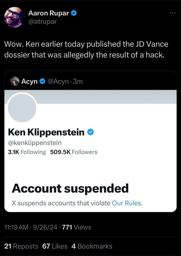
Task: Open the Acyn display name in quote
Action: click(29, 81)
